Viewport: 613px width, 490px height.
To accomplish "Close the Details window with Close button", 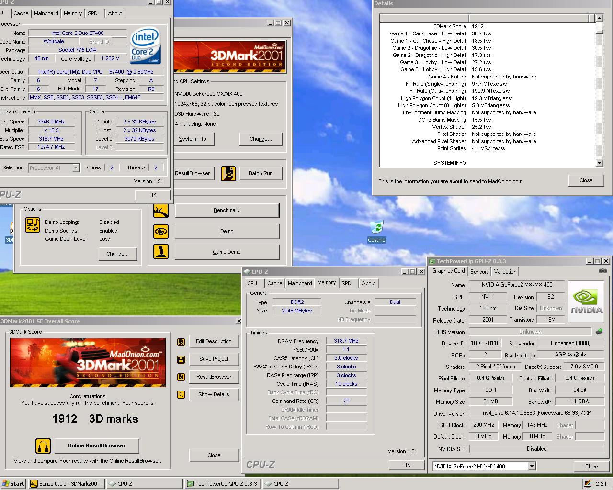I will [x=586, y=181].
